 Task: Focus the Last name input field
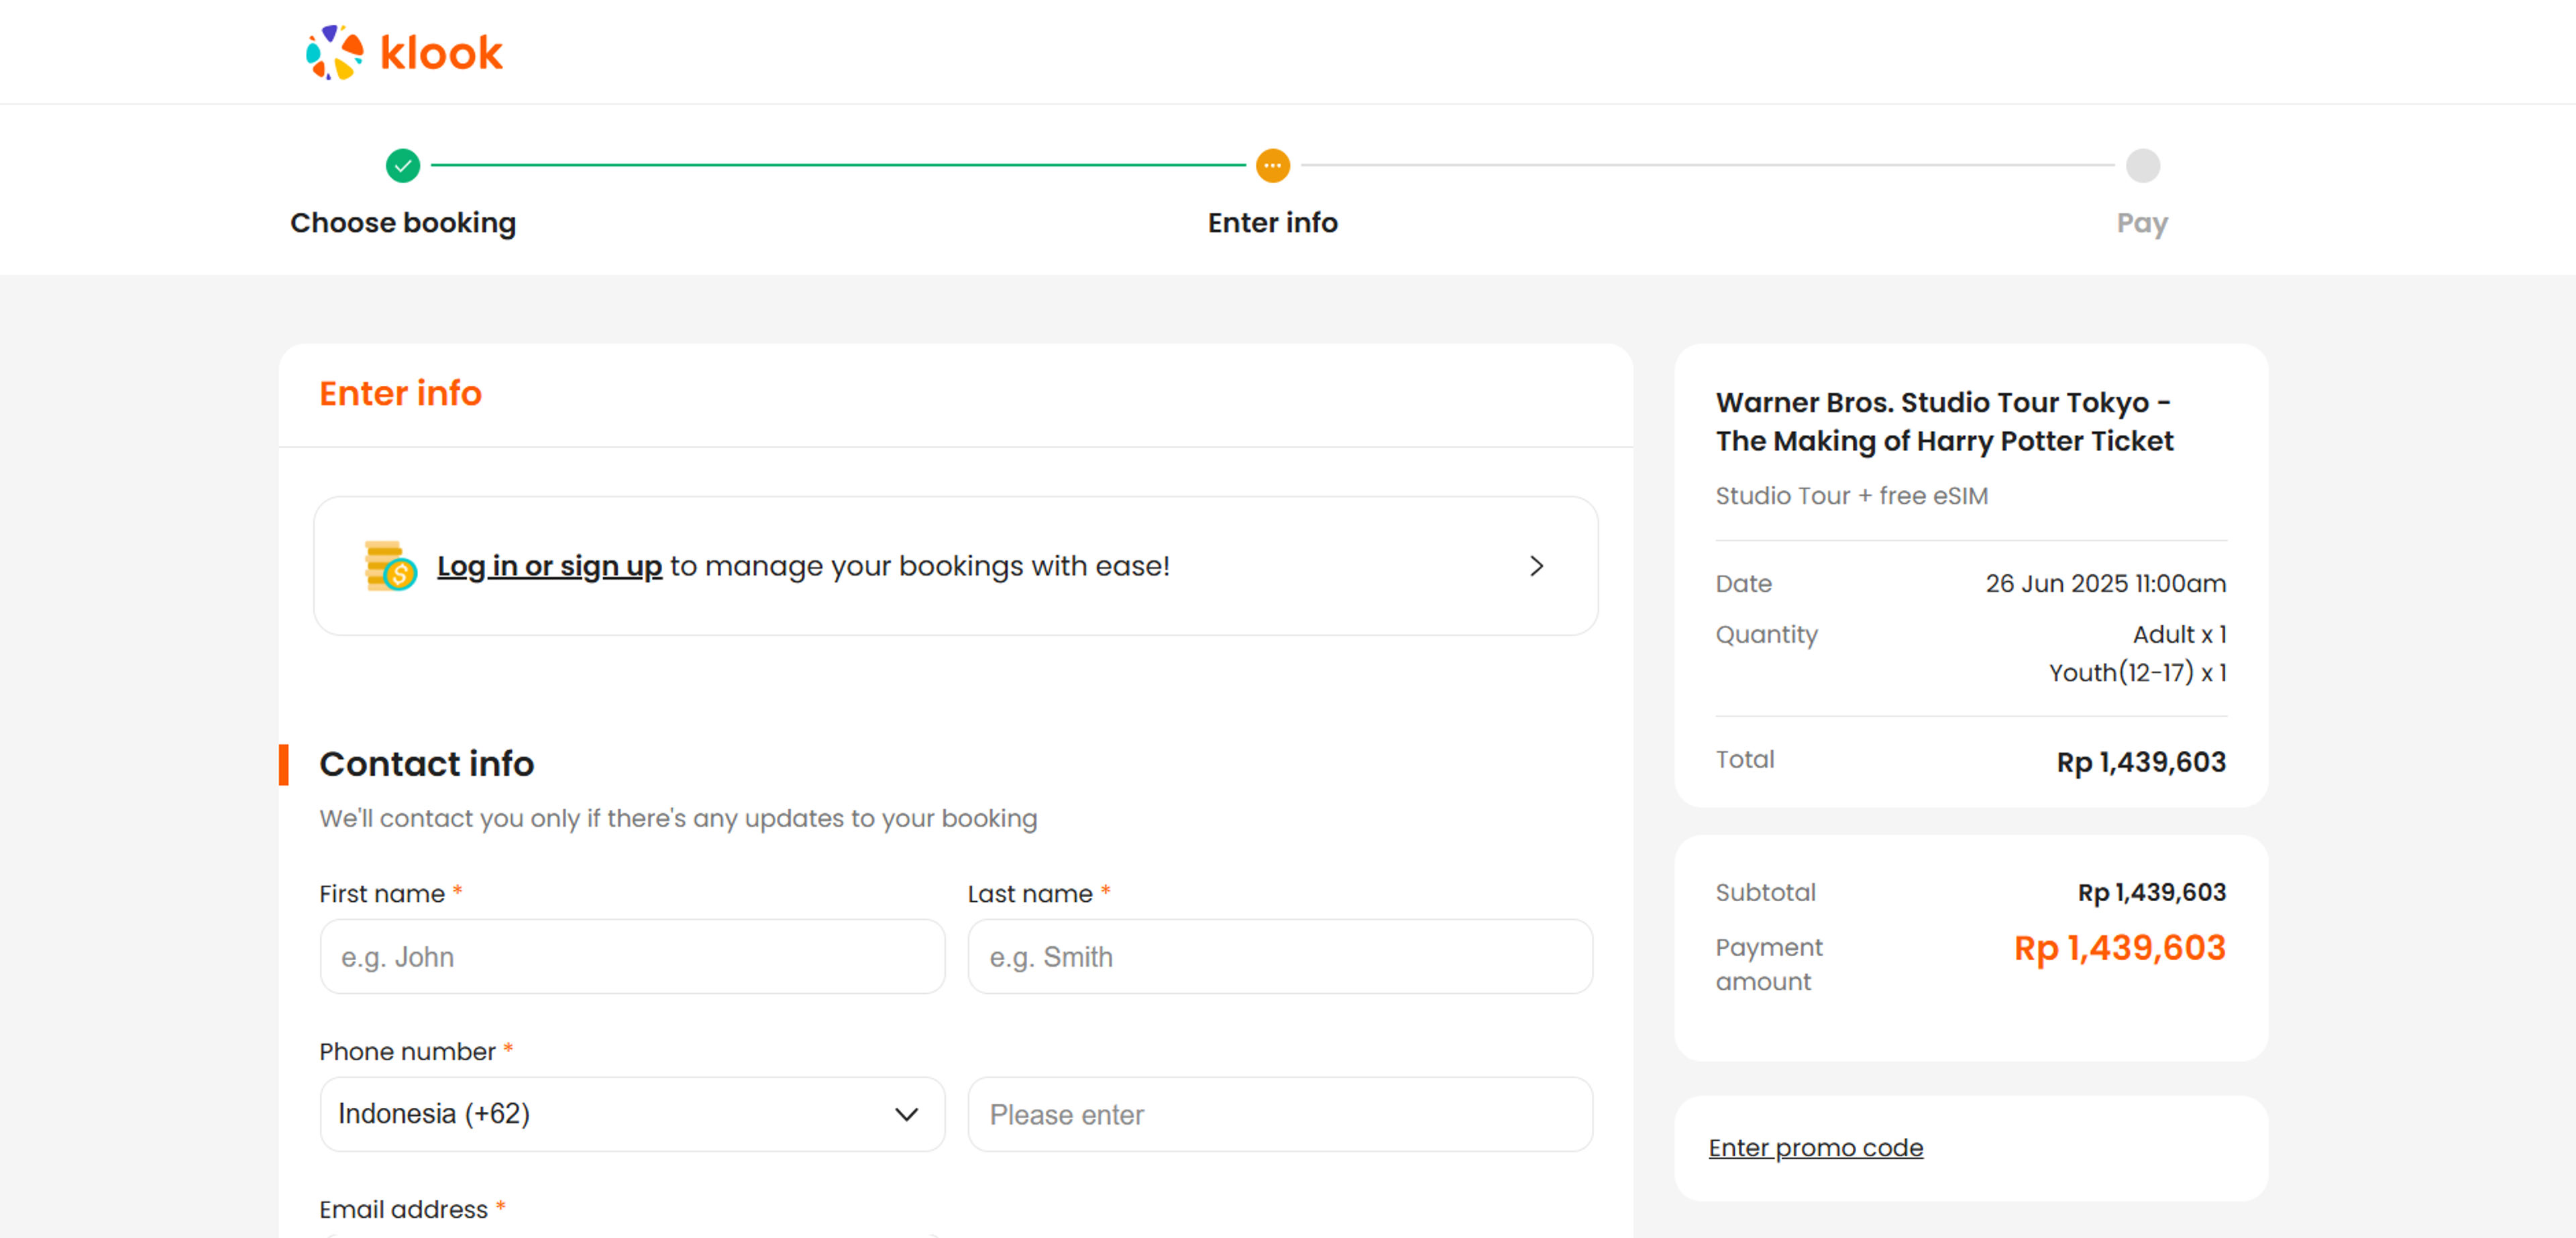1280,957
